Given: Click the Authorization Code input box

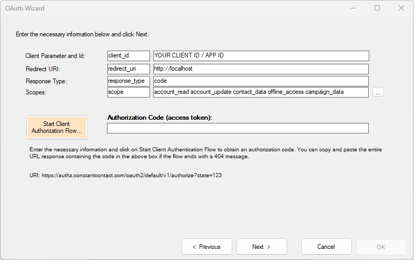Looking at the screenshot, I should [x=238, y=128].
